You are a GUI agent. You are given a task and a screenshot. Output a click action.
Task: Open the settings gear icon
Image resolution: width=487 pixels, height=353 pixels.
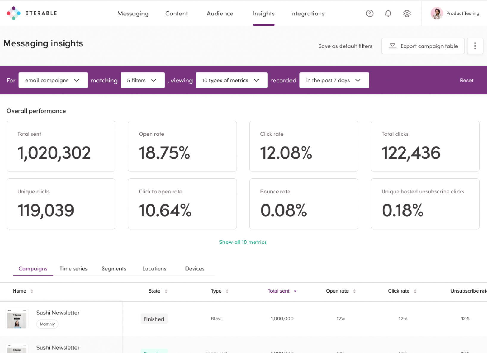(407, 13)
